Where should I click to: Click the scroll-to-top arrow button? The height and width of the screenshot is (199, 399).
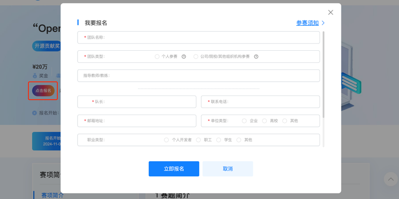[391, 179]
